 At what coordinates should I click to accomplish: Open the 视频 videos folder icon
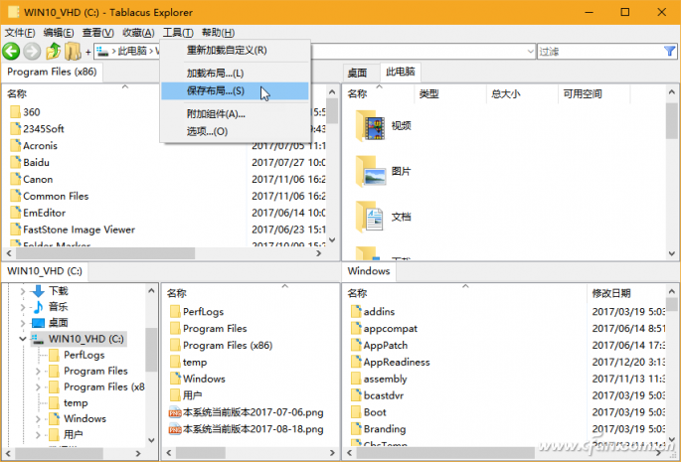pos(370,126)
